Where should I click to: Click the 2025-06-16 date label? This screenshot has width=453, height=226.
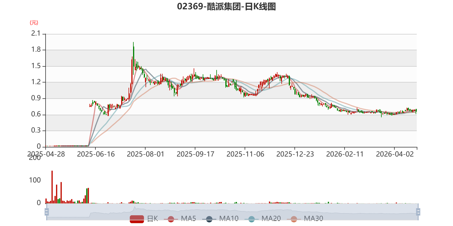coord(96,154)
